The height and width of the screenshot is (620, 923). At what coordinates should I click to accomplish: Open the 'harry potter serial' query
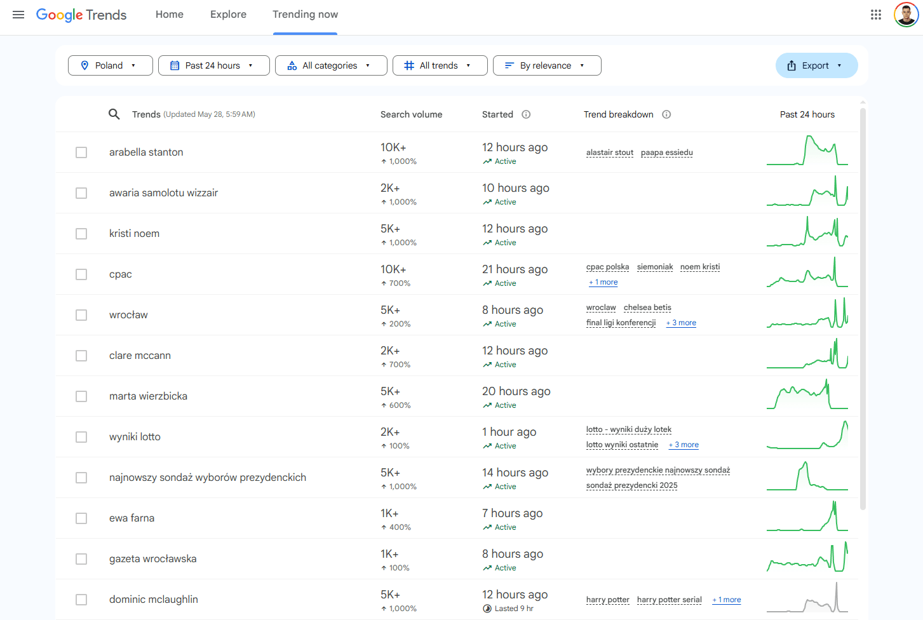(x=670, y=600)
